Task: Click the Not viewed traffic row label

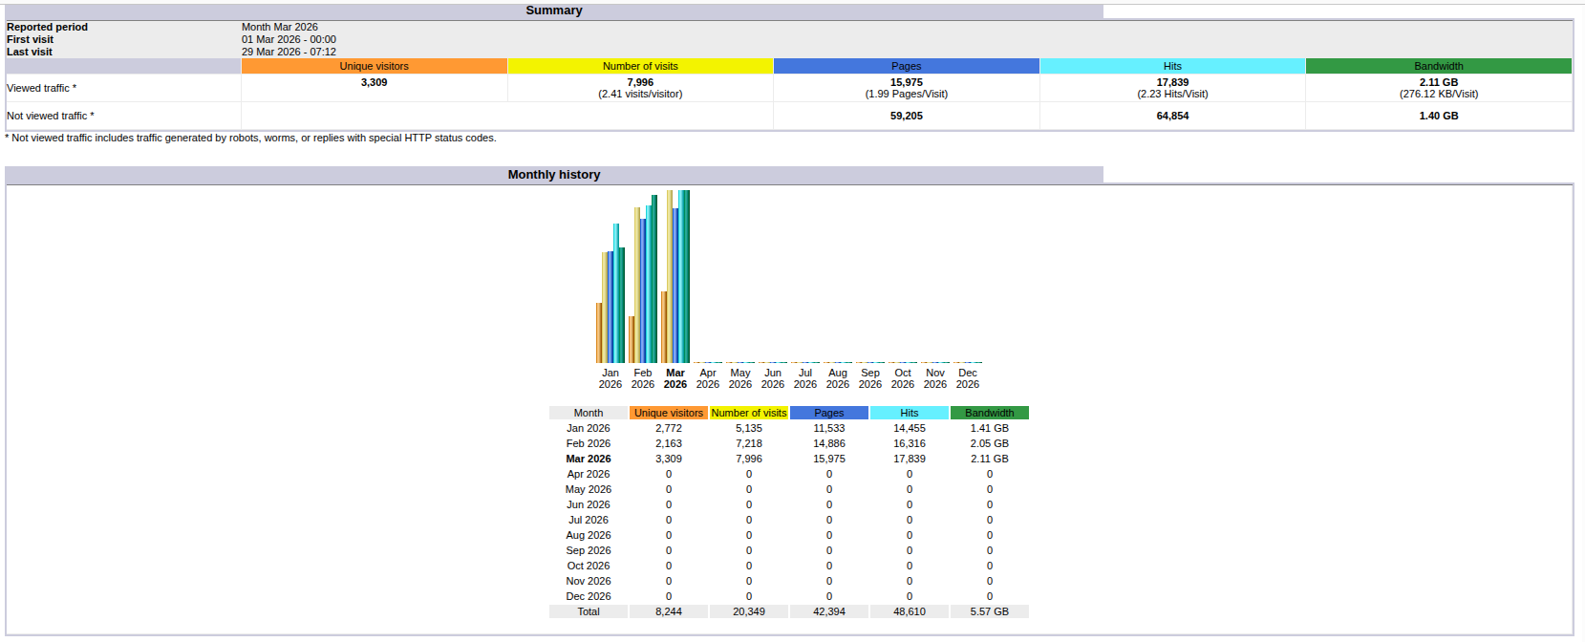Action: (x=50, y=116)
